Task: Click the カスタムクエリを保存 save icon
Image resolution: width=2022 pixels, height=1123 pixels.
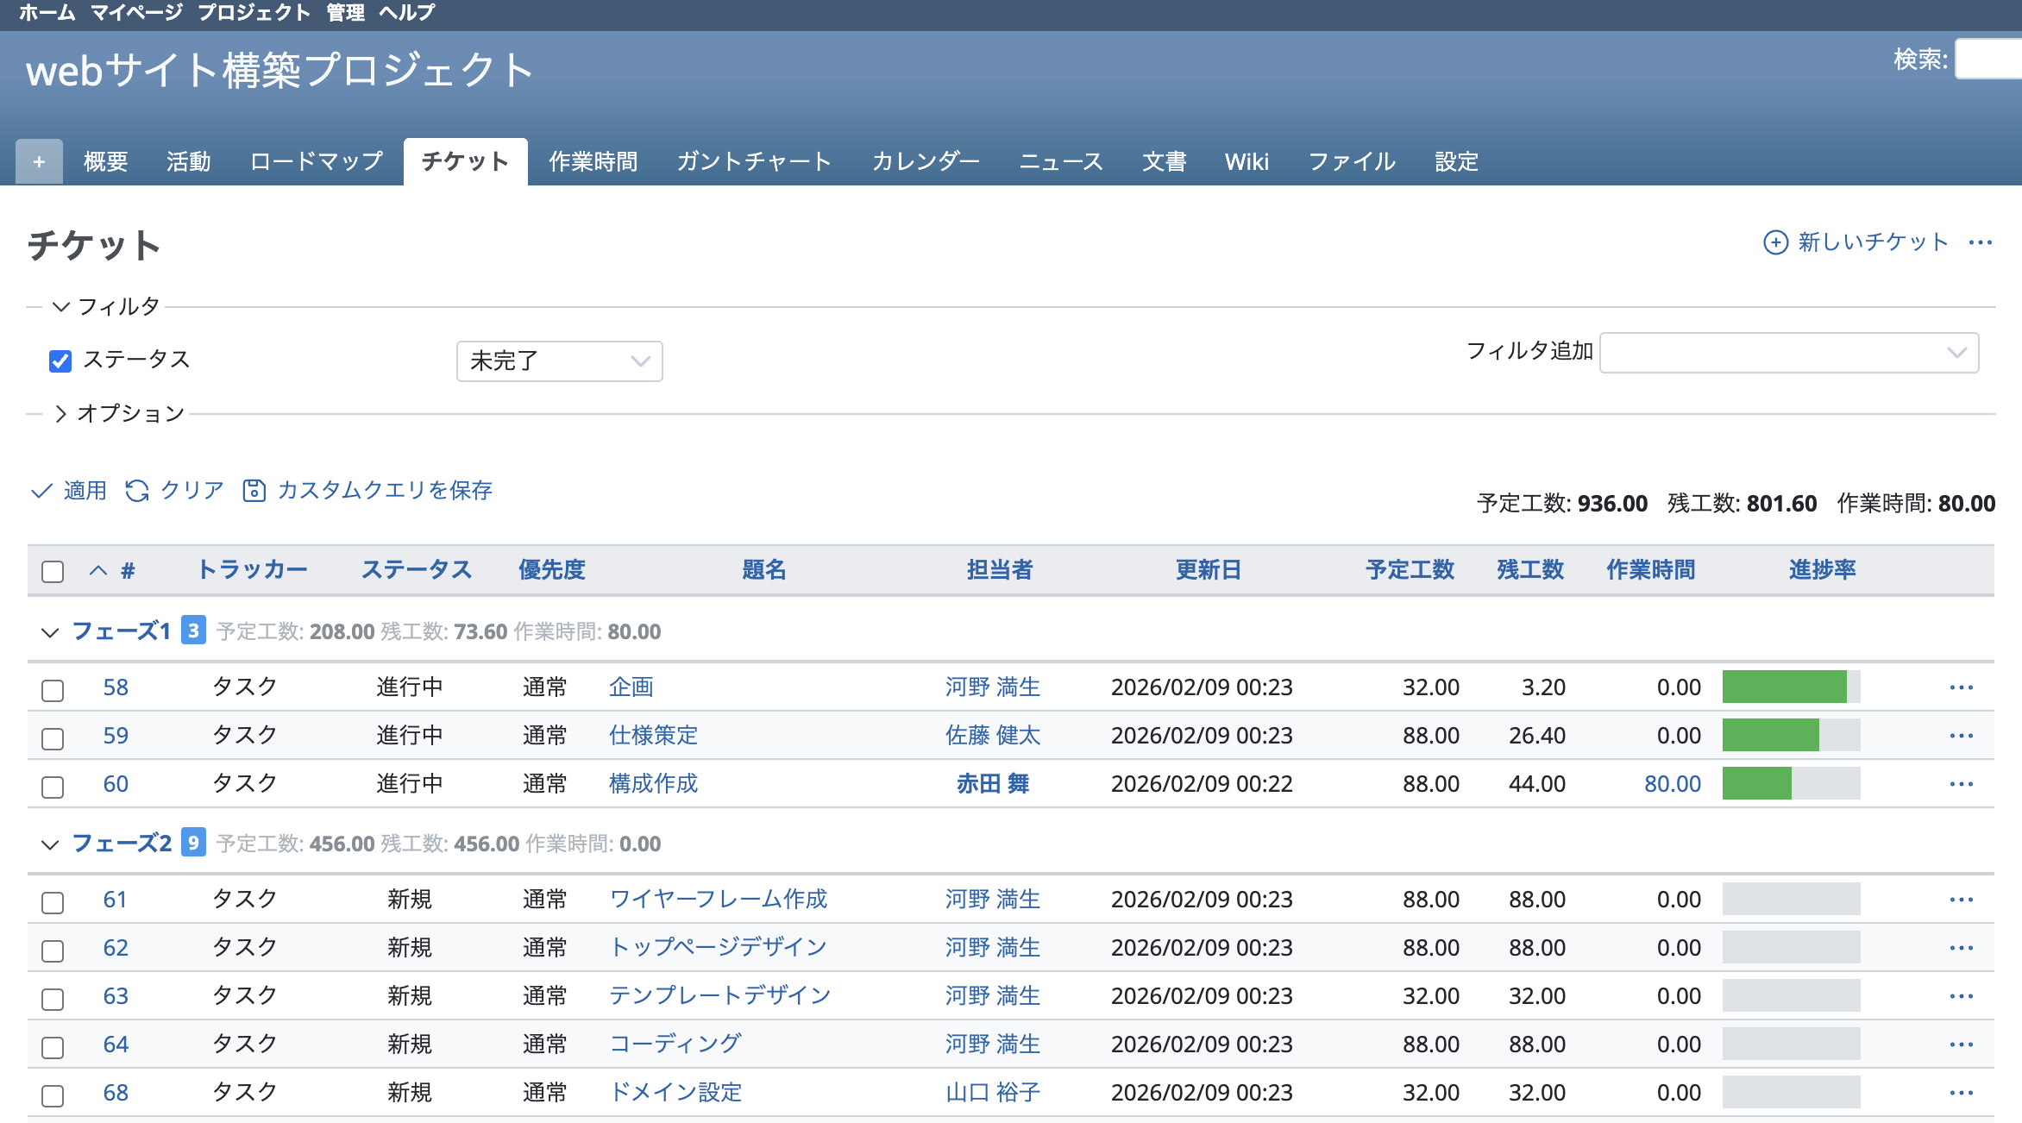Action: (254, 491)
